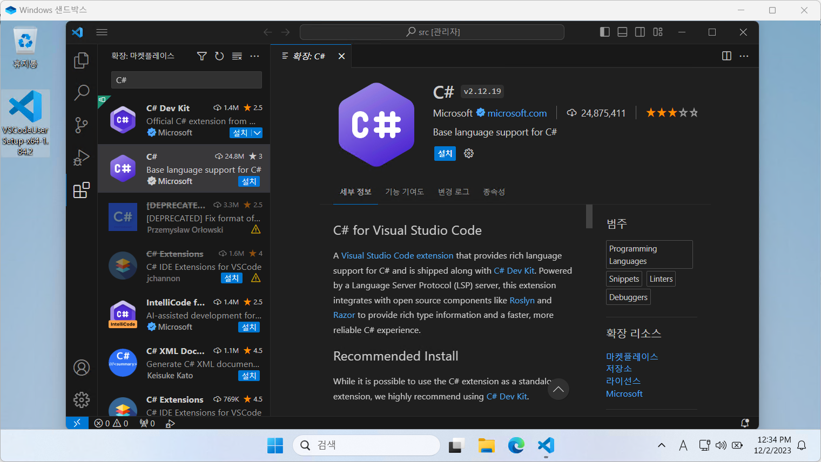Image resolution: width=821 pixels, height=462 pixels.
Task: Install the C# Dev Kit extension
Action: pos(240,133)
